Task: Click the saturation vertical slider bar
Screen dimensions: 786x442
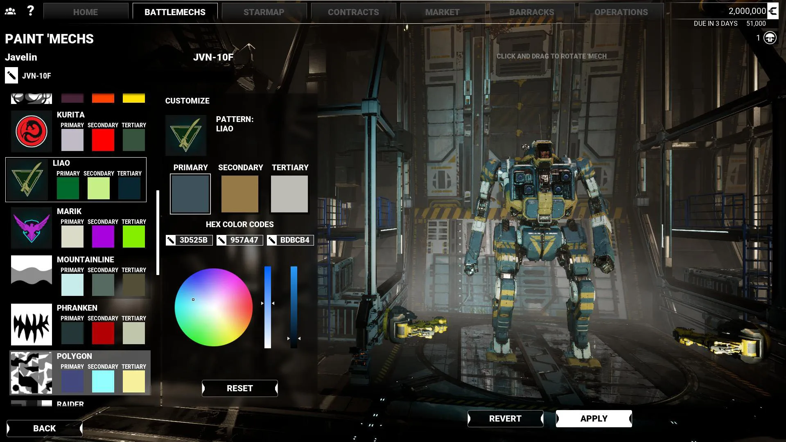Action: [268, 307]
